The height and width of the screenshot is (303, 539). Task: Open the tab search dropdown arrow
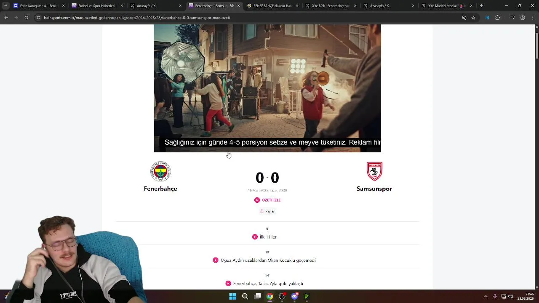(5, 6)
